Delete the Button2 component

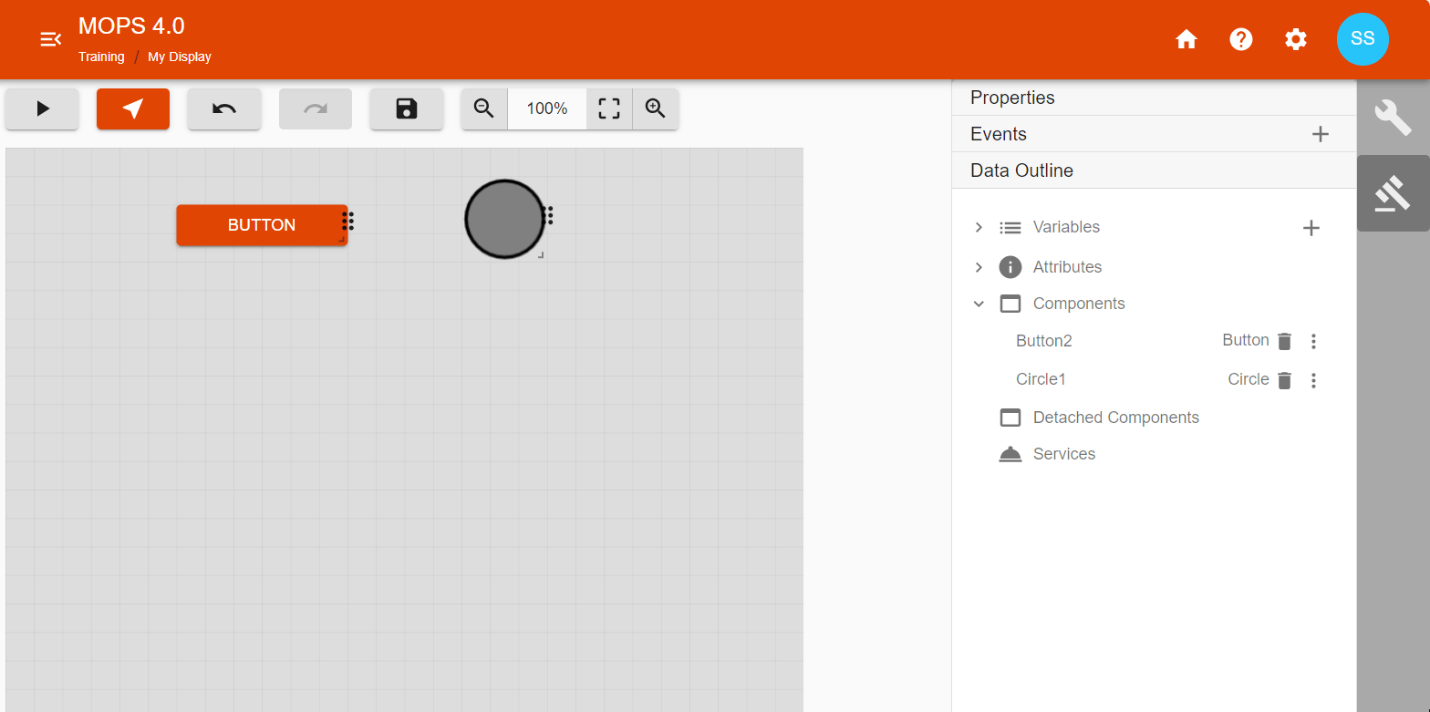click(1284, 342)
